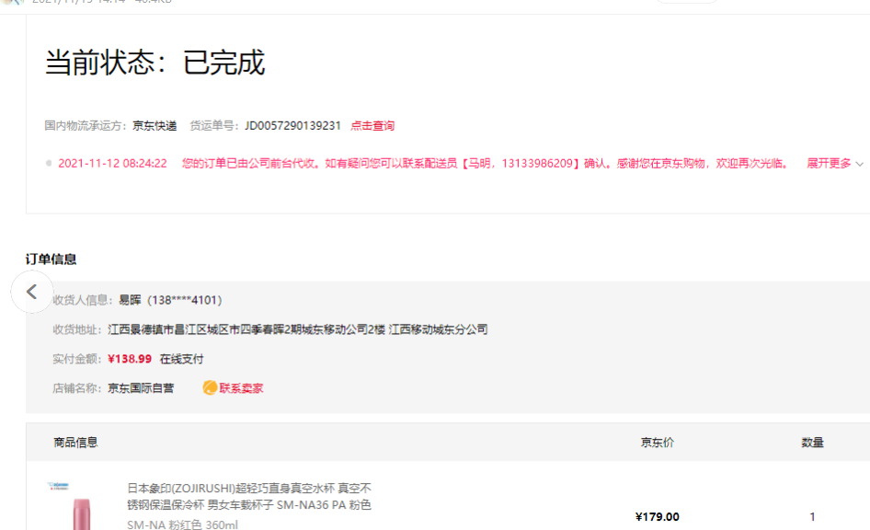
Task: Click the 商品信息 column header
Action: click(x=75, y=443)
